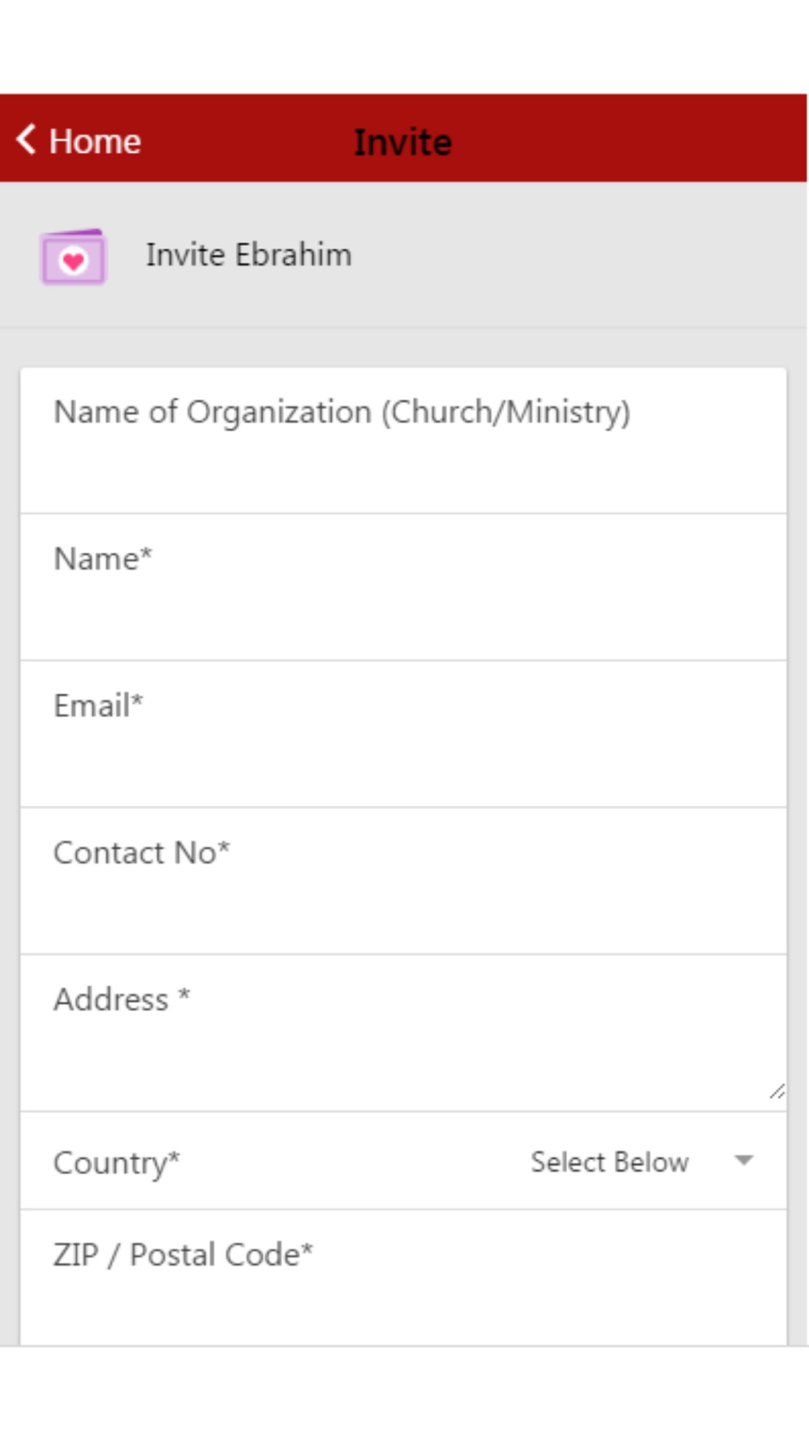Tap the Name* label text
The image size is (809, 1439).
[x=103, y=559]
